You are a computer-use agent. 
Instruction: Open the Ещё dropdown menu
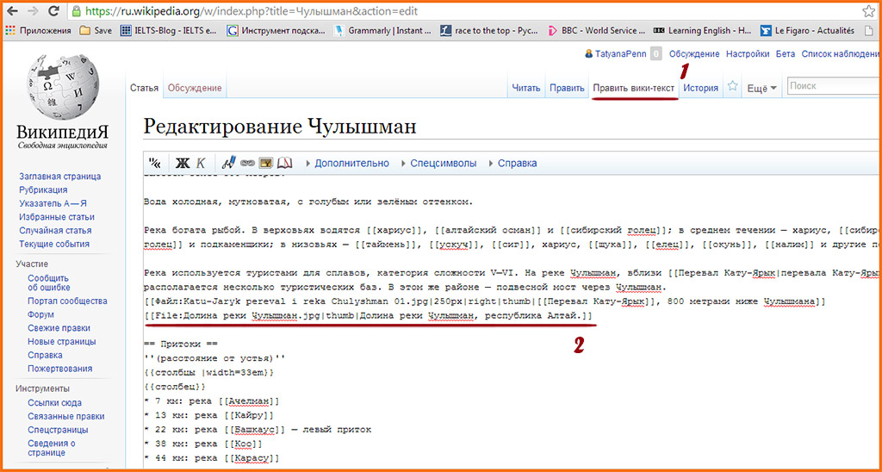761,88
